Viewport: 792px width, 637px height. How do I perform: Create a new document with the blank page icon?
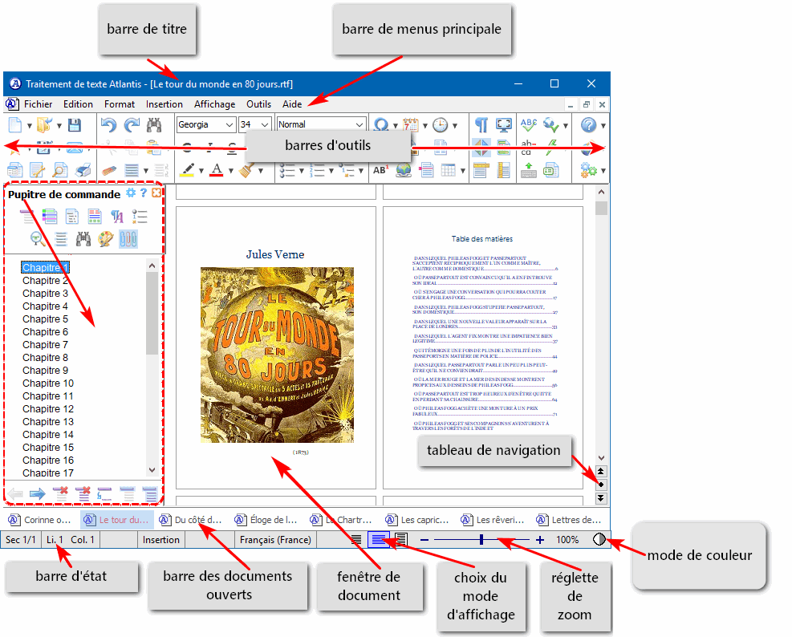(x=15, y=125)
